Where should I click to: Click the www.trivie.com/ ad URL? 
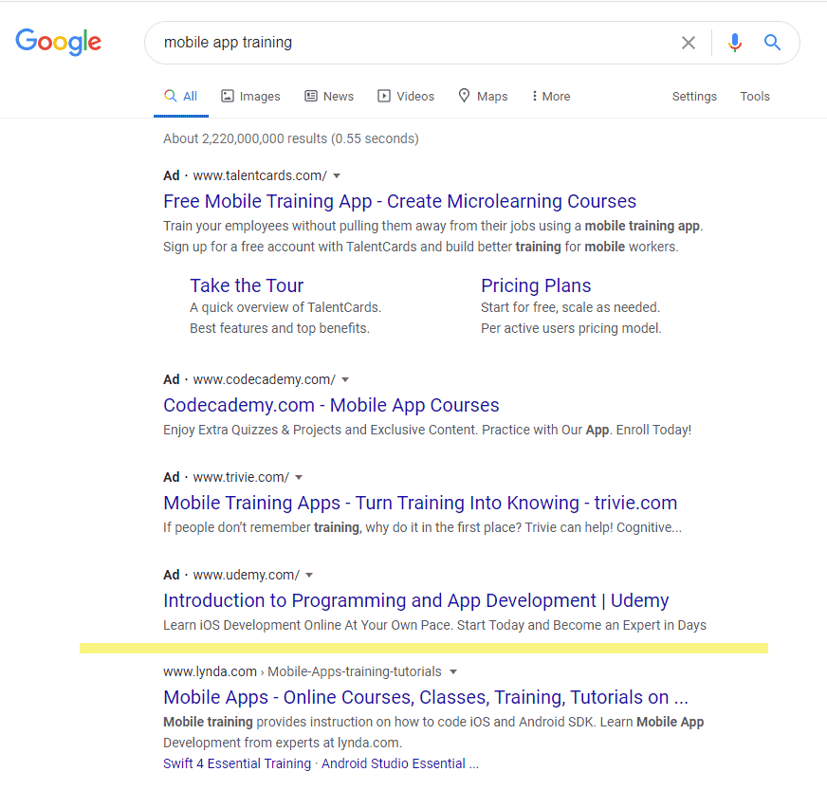pos(241,477)
